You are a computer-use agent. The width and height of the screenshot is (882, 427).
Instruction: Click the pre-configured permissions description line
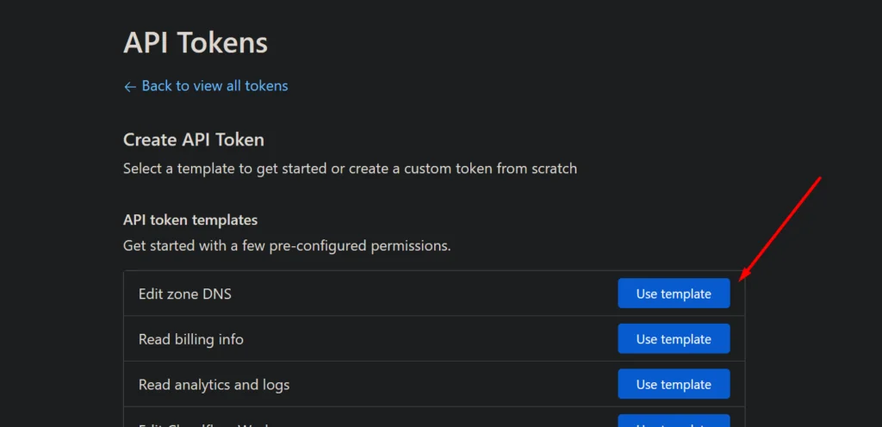(x=287, y=246)
